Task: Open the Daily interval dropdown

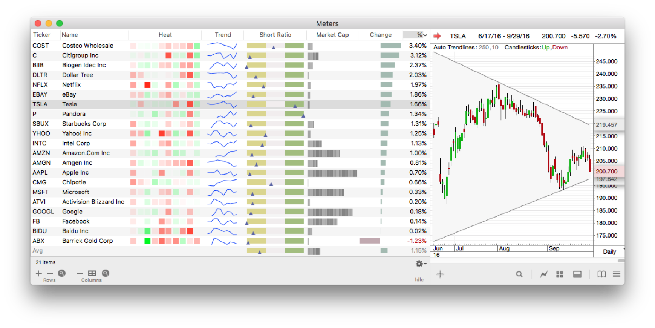Action: tap(611, 251)
